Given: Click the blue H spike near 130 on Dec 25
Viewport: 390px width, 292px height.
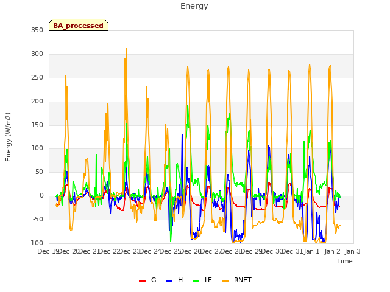Looking at the screenshot, I should click(182, 134).
